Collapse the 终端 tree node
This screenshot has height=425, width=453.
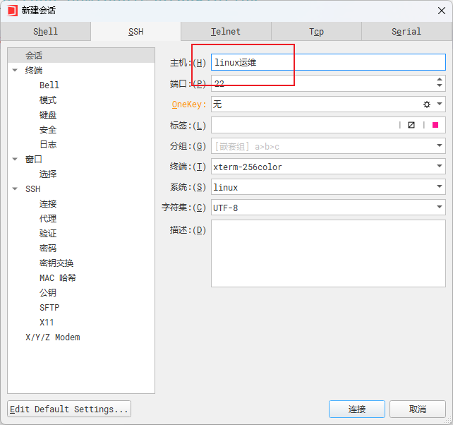[15, 71]
